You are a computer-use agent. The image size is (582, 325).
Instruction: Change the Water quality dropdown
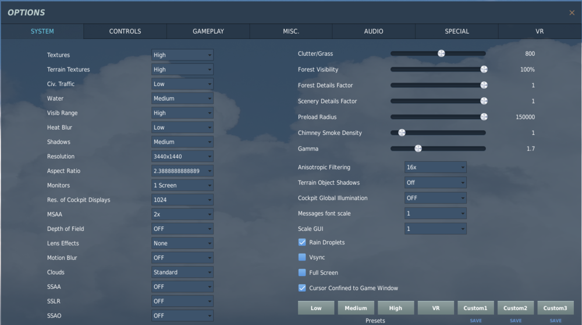(182, 98)
